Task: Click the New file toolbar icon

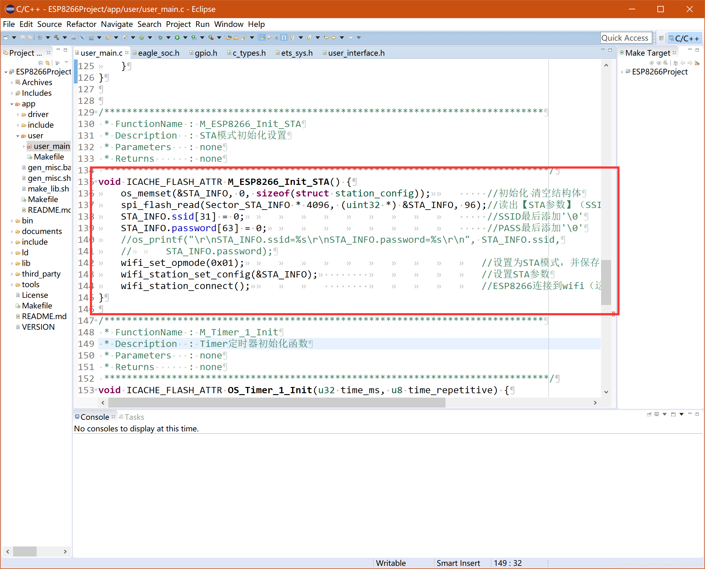Action: click(x=6, y=38)
